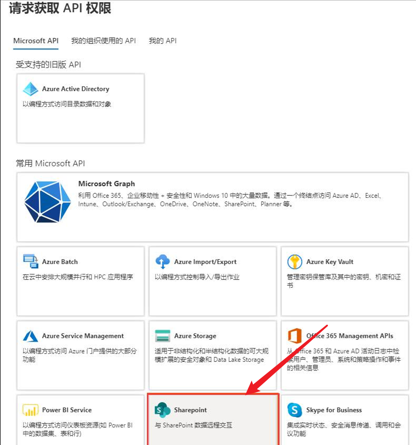Select the Power BI Service title
Image resolution: width=416 pixels, height=445 pixels.
[x=67, y=410]
